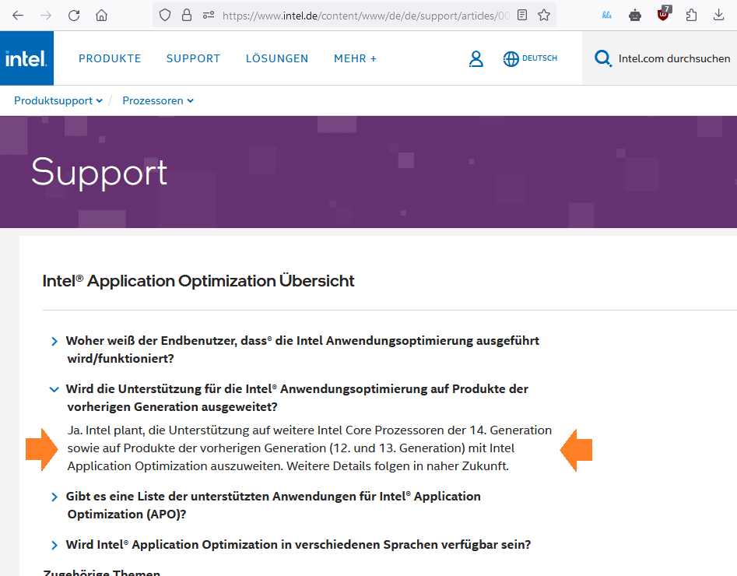Open the uBlock Origin shield extension
Screen dimensions: 737x576
coord(663,15)
